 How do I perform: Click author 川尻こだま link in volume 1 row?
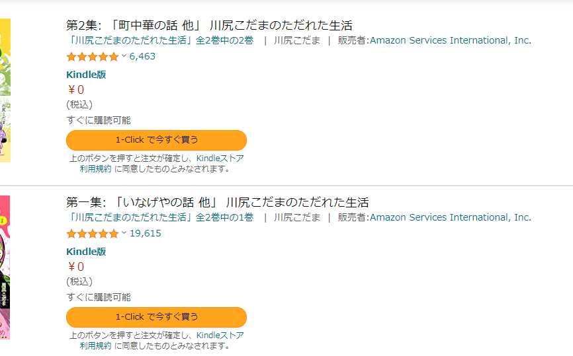coord(297,218)
